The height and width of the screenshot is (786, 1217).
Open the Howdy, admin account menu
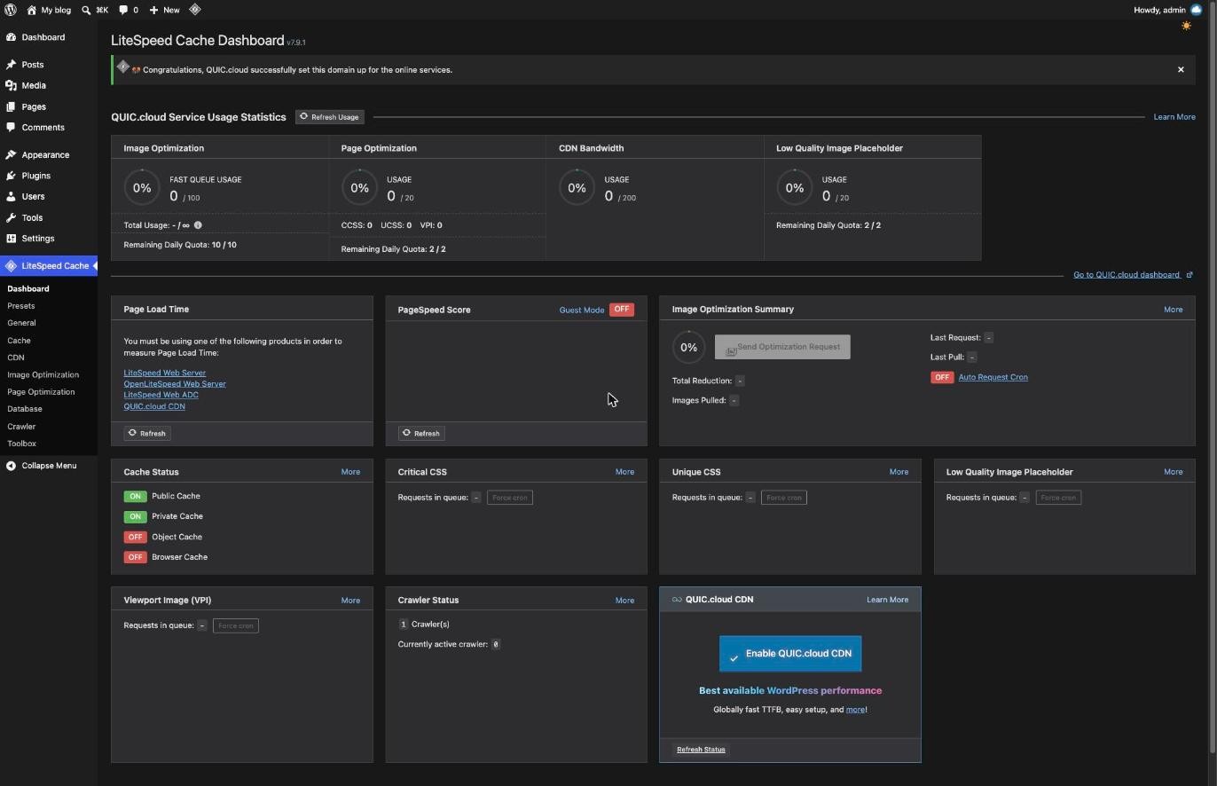click(x=1167, y=10)
